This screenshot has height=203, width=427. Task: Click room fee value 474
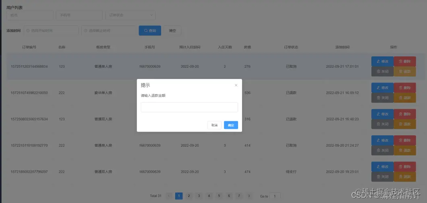tap(247, 172)
